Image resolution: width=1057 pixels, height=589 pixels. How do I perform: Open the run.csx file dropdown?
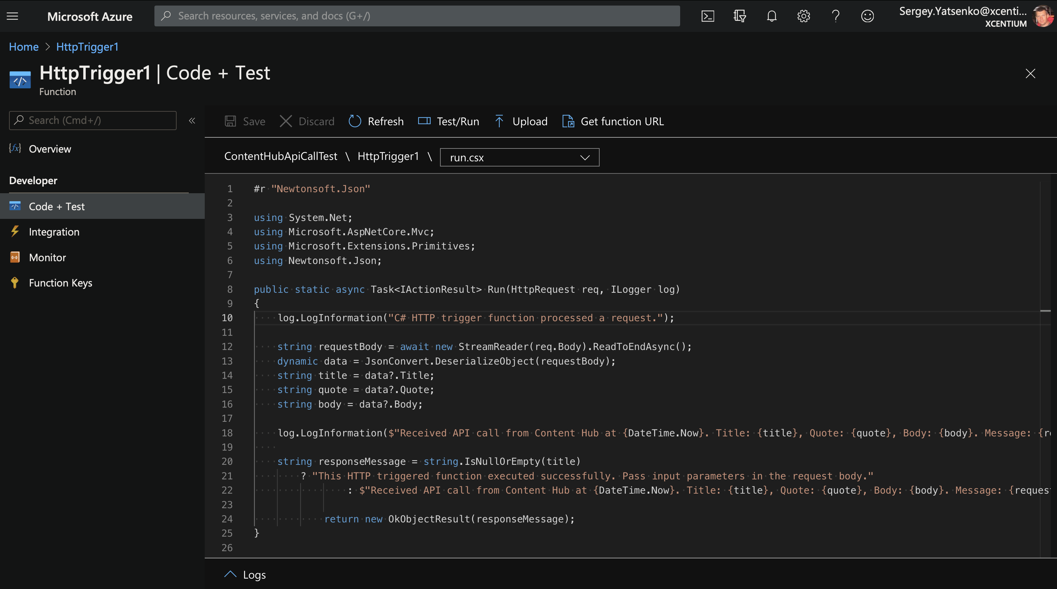coord(519,157)
